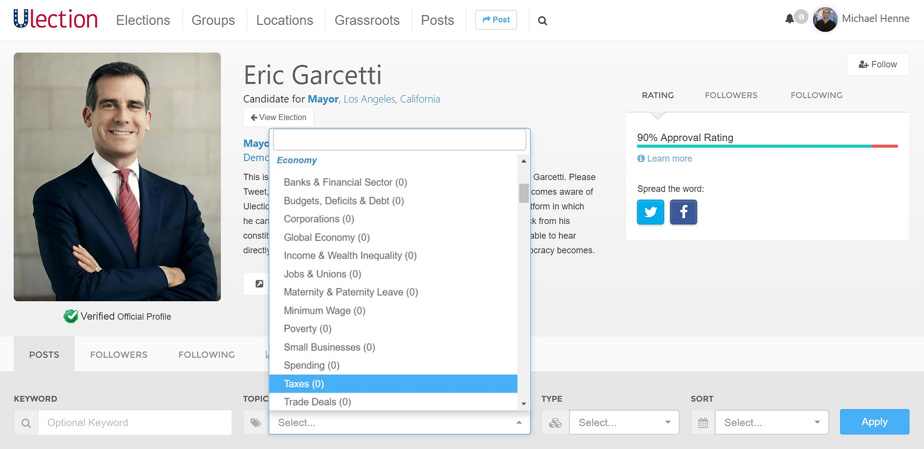Open the notifications bell
924x449 pixels.
click(789, 18)
